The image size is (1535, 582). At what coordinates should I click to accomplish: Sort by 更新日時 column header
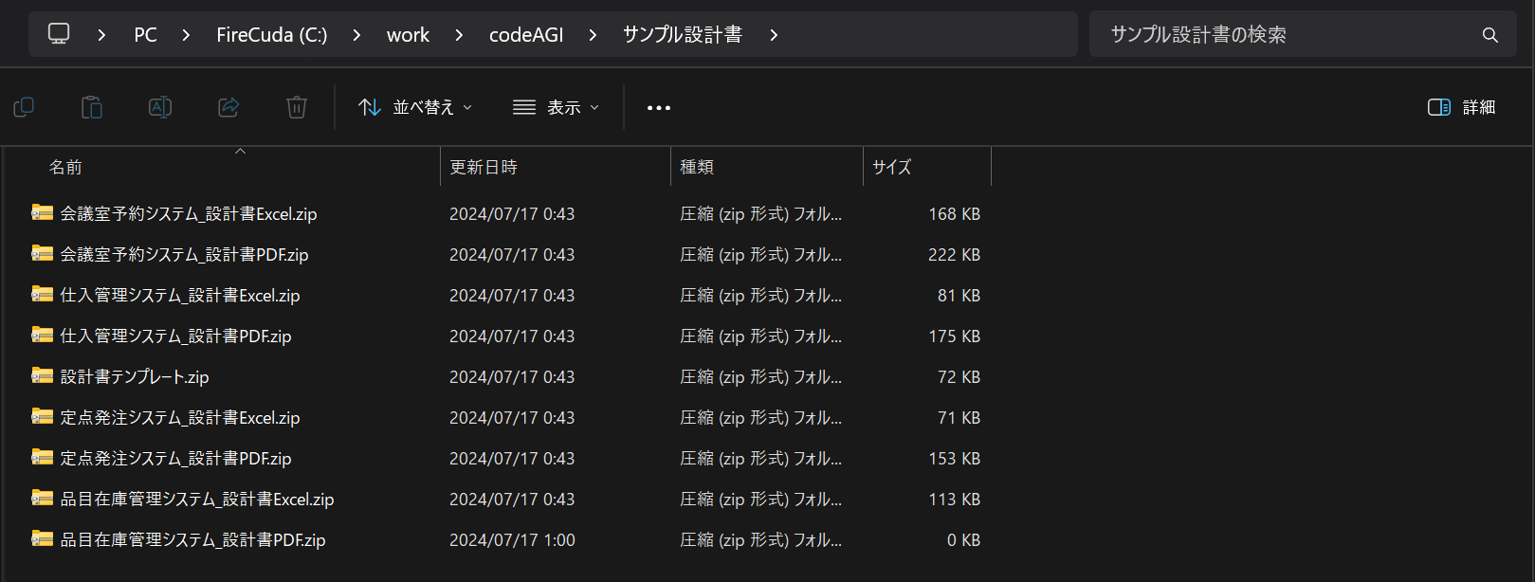point(484,167)
